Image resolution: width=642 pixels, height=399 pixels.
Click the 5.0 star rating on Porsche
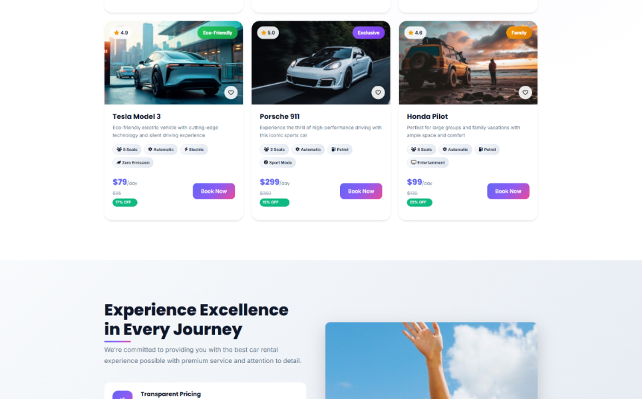[x=268, y=33]
